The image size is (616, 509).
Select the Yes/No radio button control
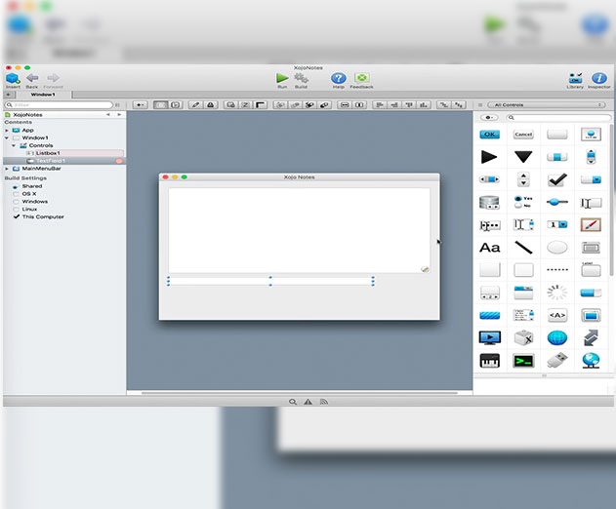pos(523,202)
